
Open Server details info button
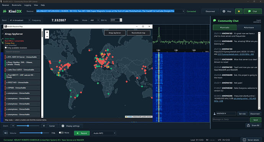[251, 140]
